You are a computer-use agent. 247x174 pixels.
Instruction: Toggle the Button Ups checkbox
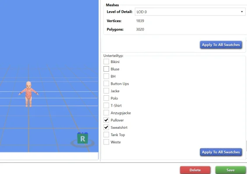pyautogui.click(x=106, y=84)
